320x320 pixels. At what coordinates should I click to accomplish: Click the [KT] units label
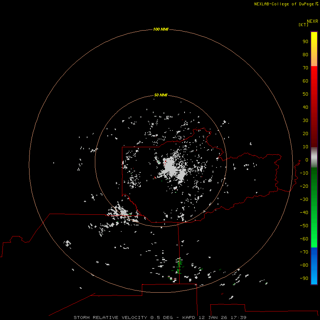tap(303, 25)
